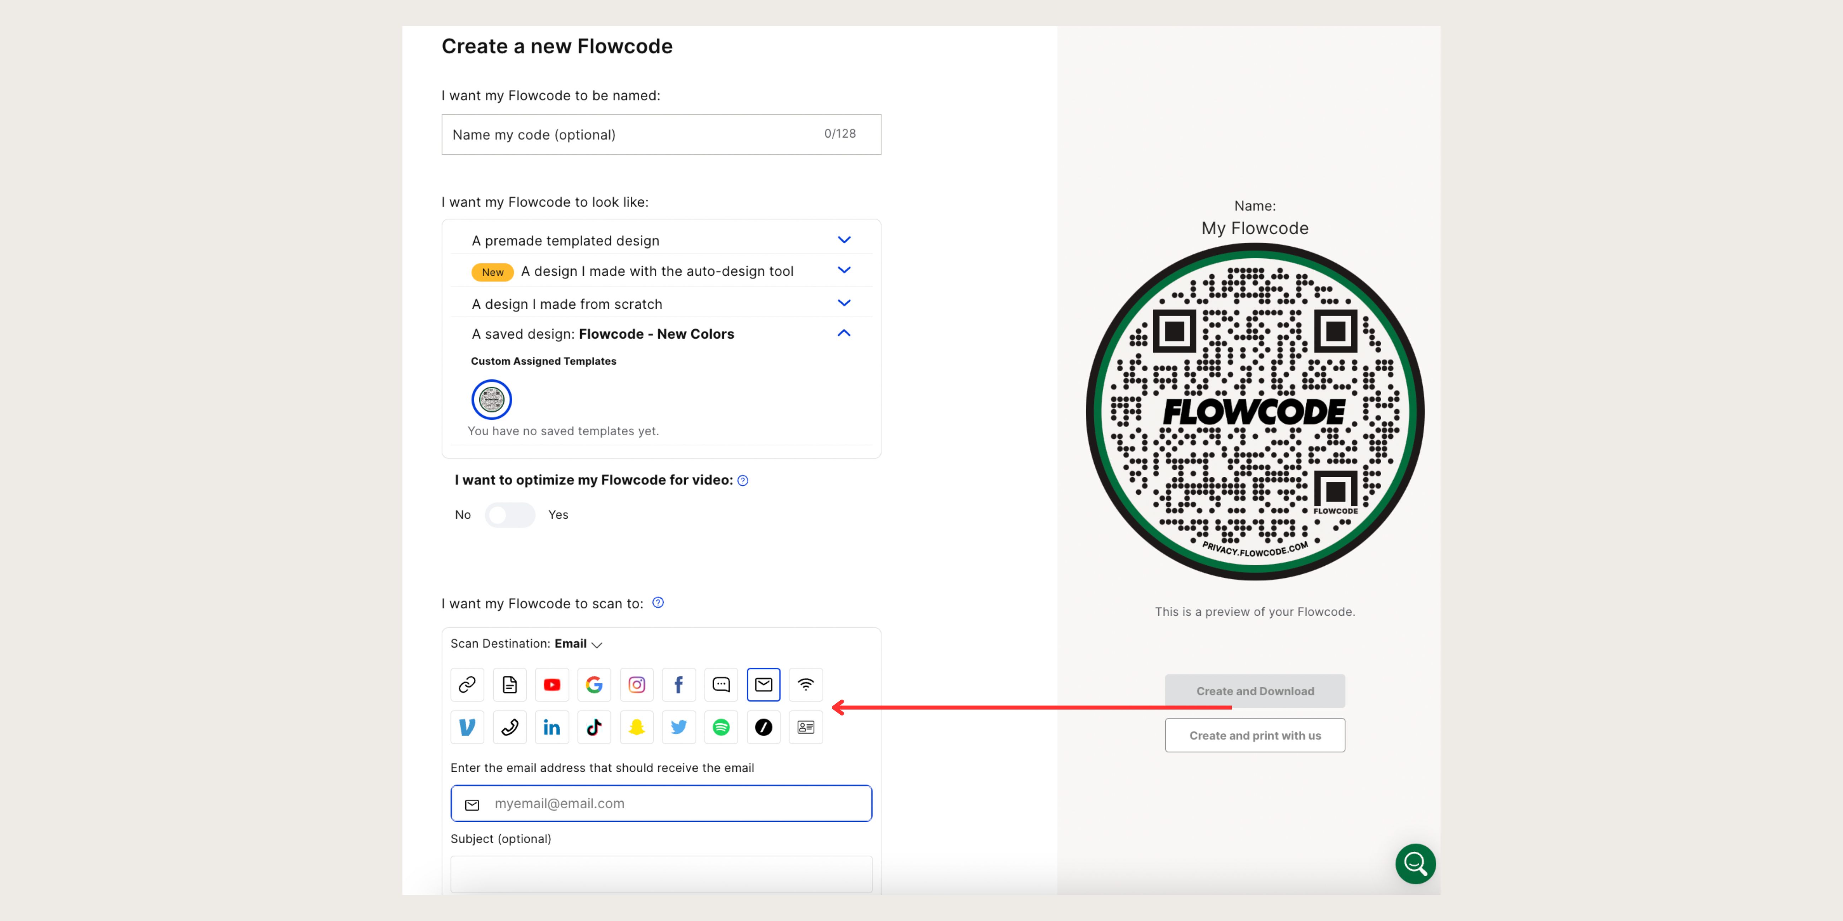Select the saved Flowcode template thumbnail

492,400
